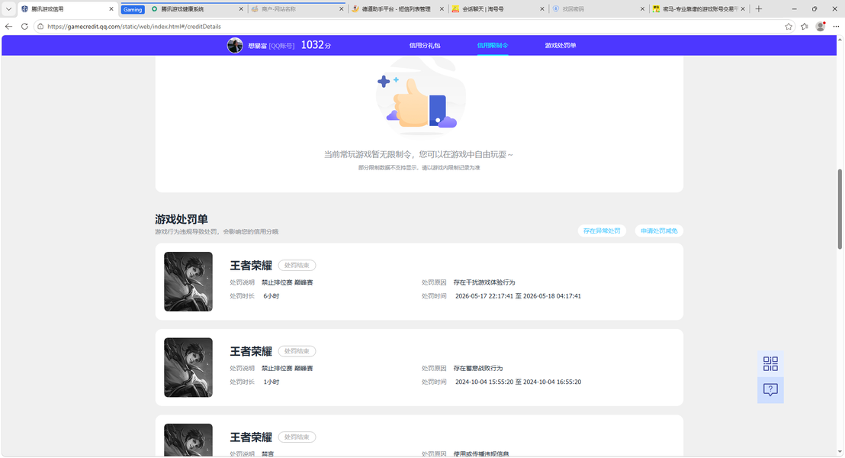Open the help feedback floating icon
Viewport: 845px width, 458px height.
[x=770, y=389]
